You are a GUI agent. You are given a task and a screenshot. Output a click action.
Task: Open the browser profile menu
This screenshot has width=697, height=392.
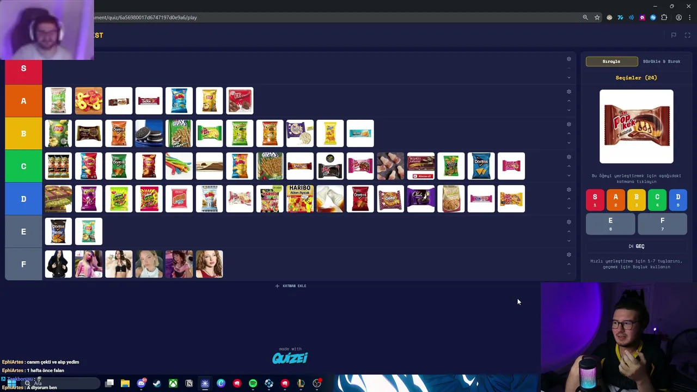678,17
